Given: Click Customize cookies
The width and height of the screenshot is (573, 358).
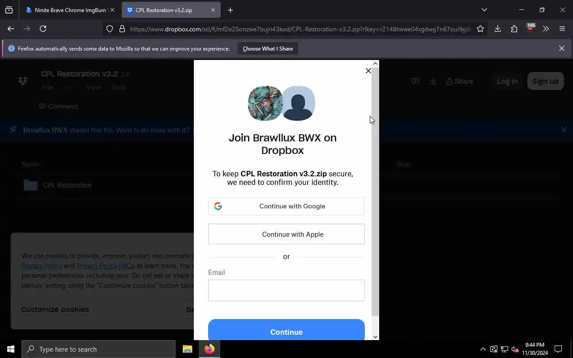Looking at the screenshot, I should coord(55,309).
